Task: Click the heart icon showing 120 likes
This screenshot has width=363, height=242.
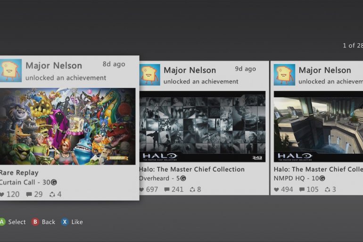Action: click(x=2, y=194)
